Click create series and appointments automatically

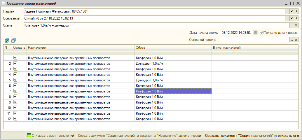tap(139, 136)
